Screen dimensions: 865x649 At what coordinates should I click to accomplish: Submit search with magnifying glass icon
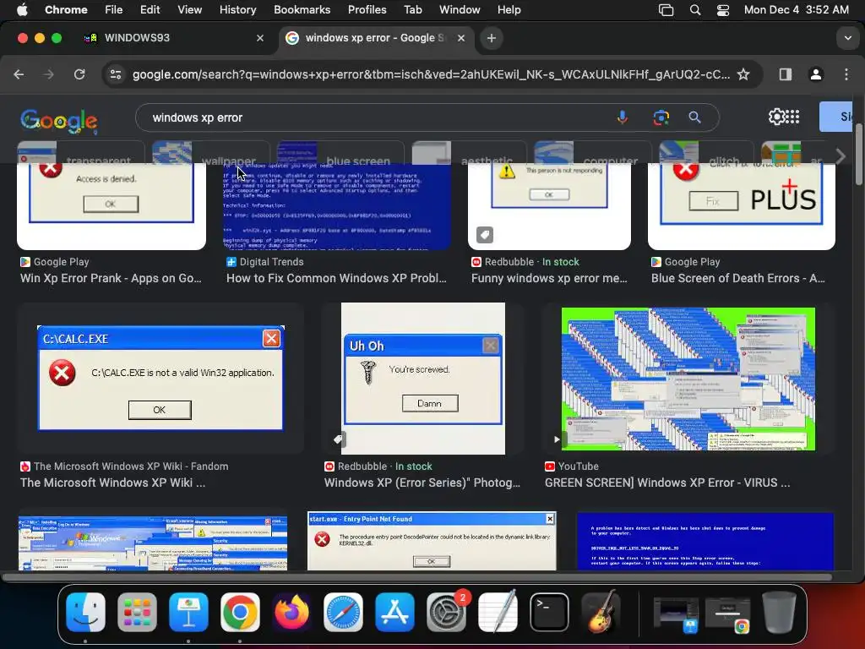694,117
